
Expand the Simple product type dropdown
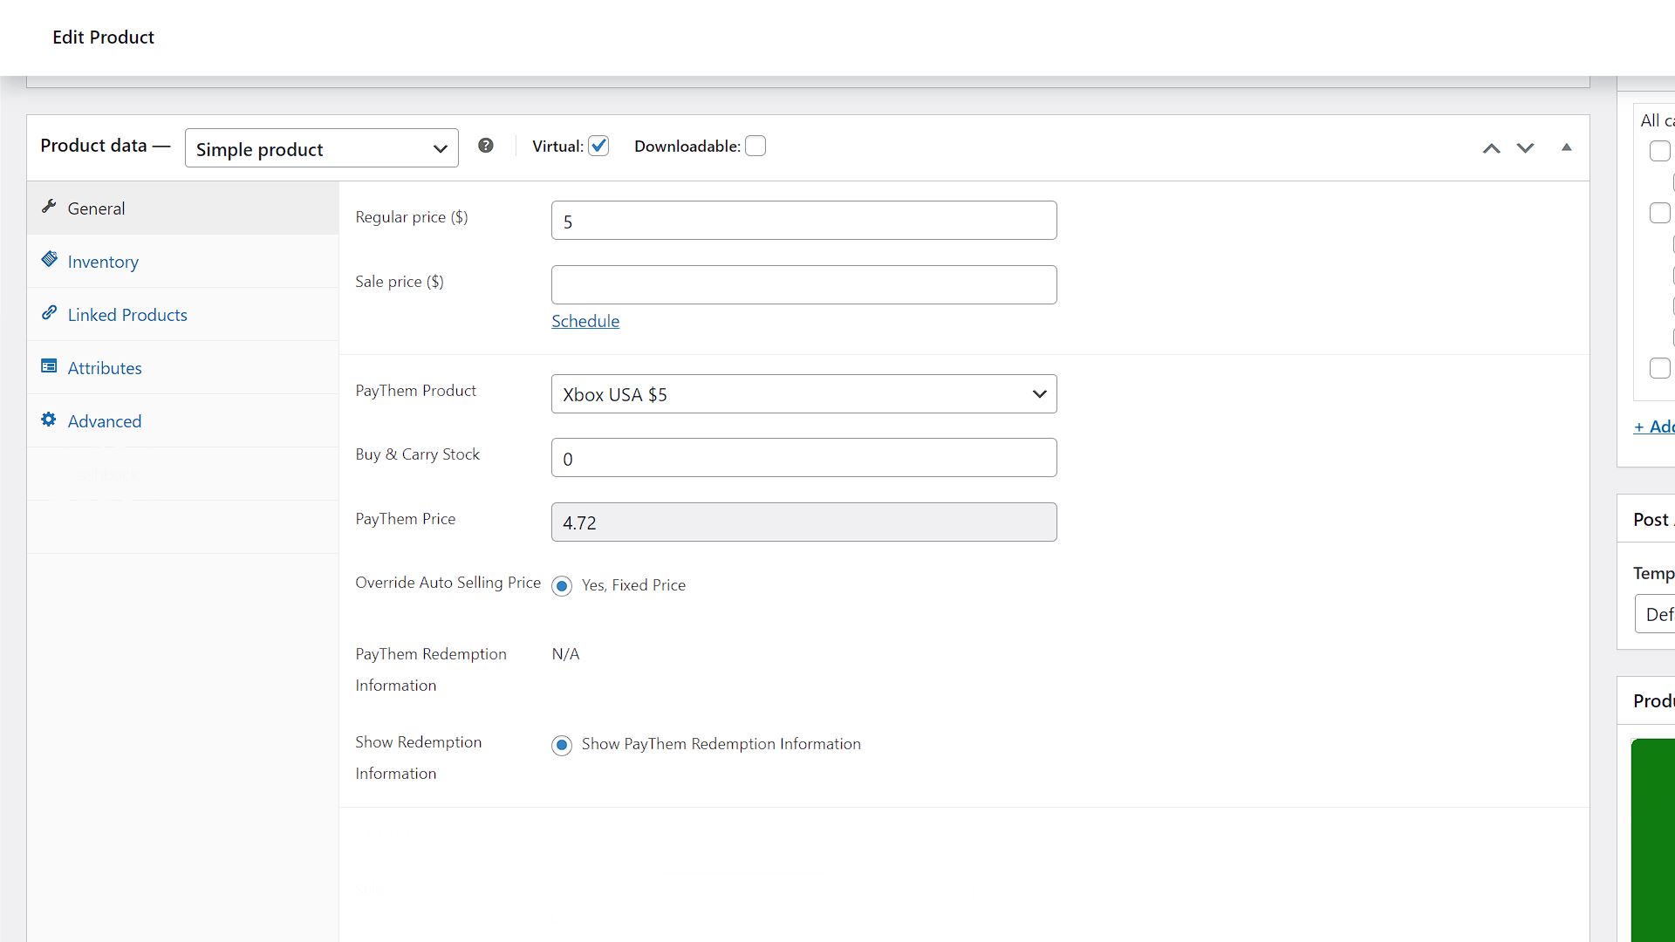click(x=321, y=147)
